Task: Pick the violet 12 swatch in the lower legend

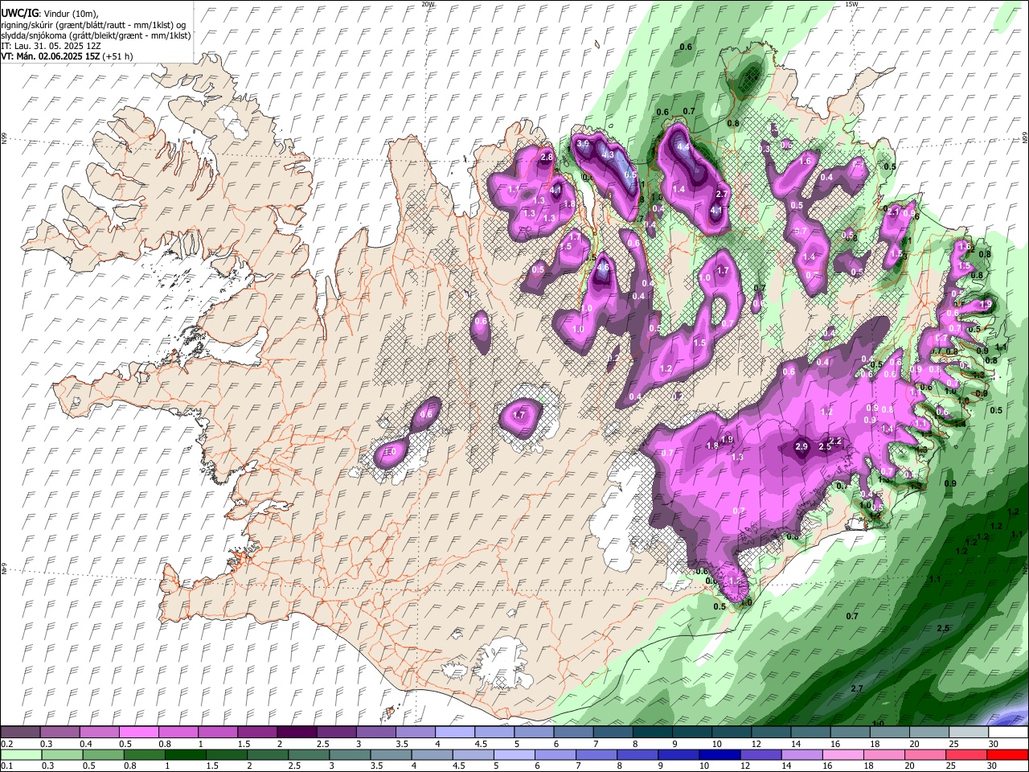Action: [760, 755]
